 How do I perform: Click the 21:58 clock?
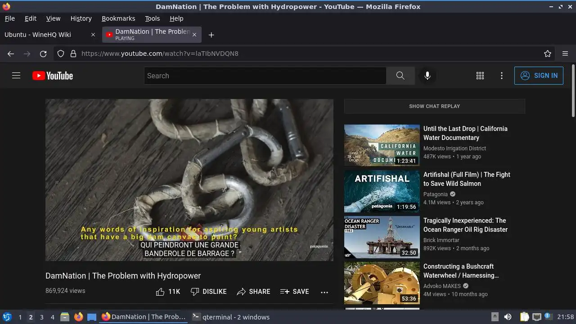[565, 317]
